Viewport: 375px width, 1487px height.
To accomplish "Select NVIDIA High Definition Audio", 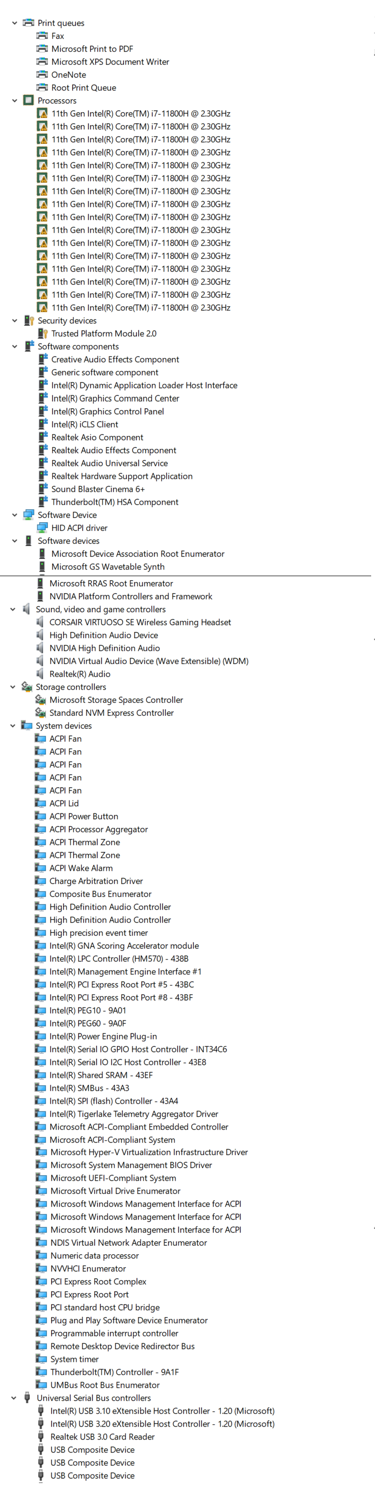I will [x=104, y=648].
